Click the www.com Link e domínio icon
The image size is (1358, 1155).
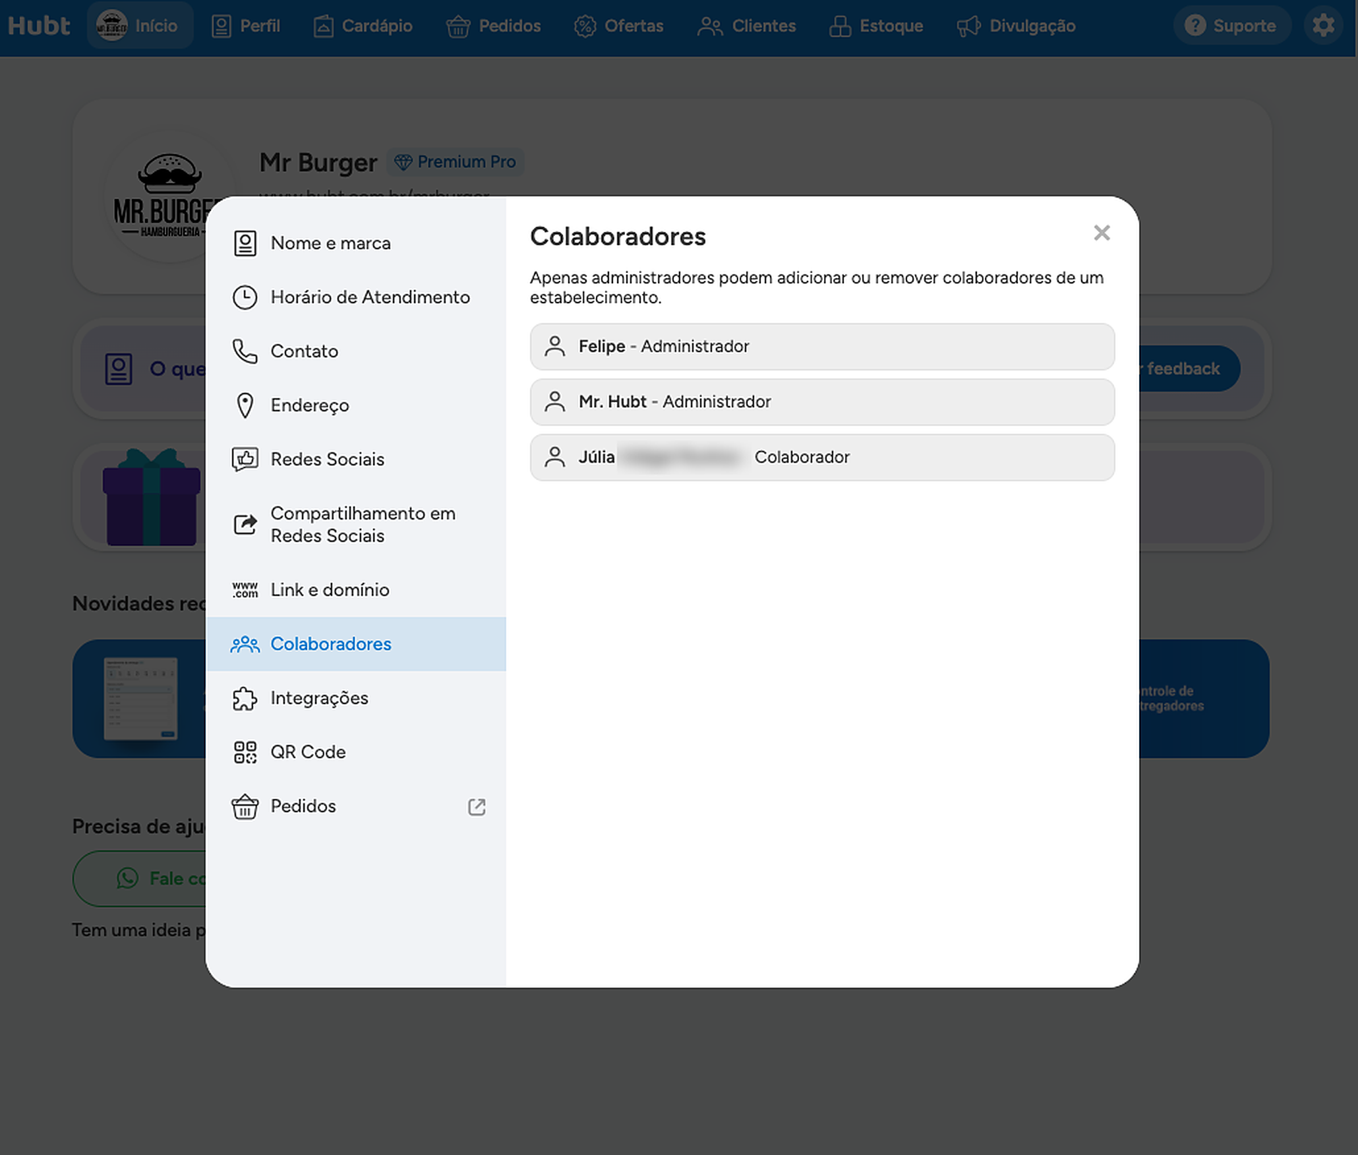coord(245,590)
